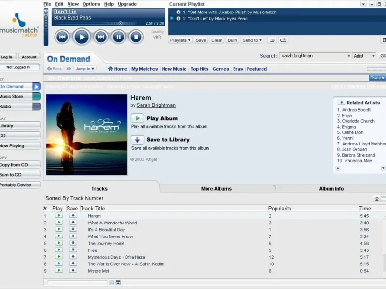This screenshot has width=386, height=289.
Task: Play track It's A Beautiful Day
Action: coord(59,229)
